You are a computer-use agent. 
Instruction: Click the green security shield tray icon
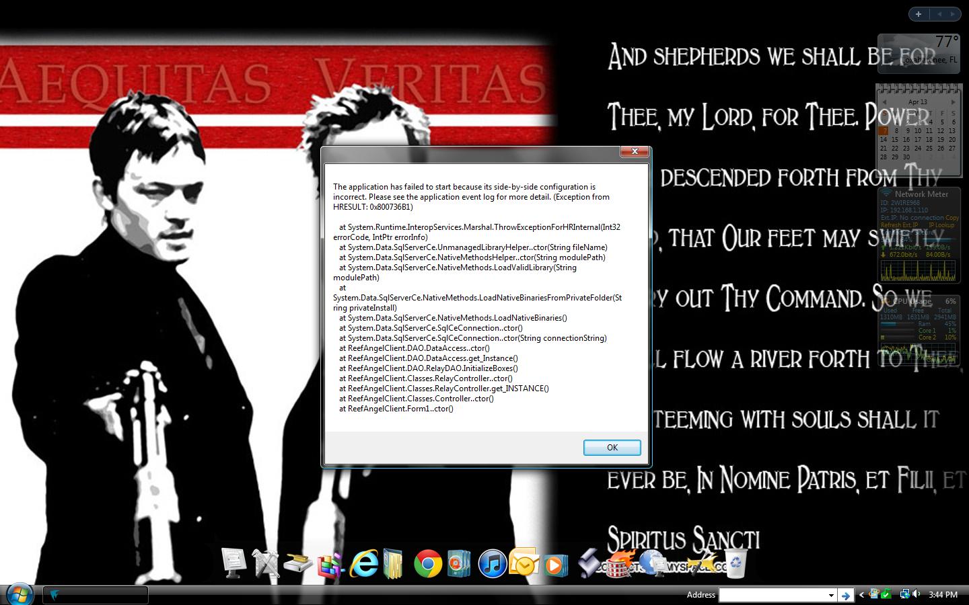pyautogui.click(x=886, y=594)
